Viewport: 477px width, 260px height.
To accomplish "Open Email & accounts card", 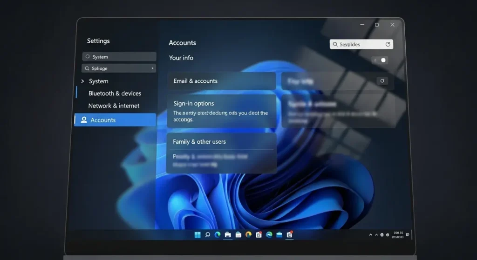I will pyautogui.click(x=221, y=81).
